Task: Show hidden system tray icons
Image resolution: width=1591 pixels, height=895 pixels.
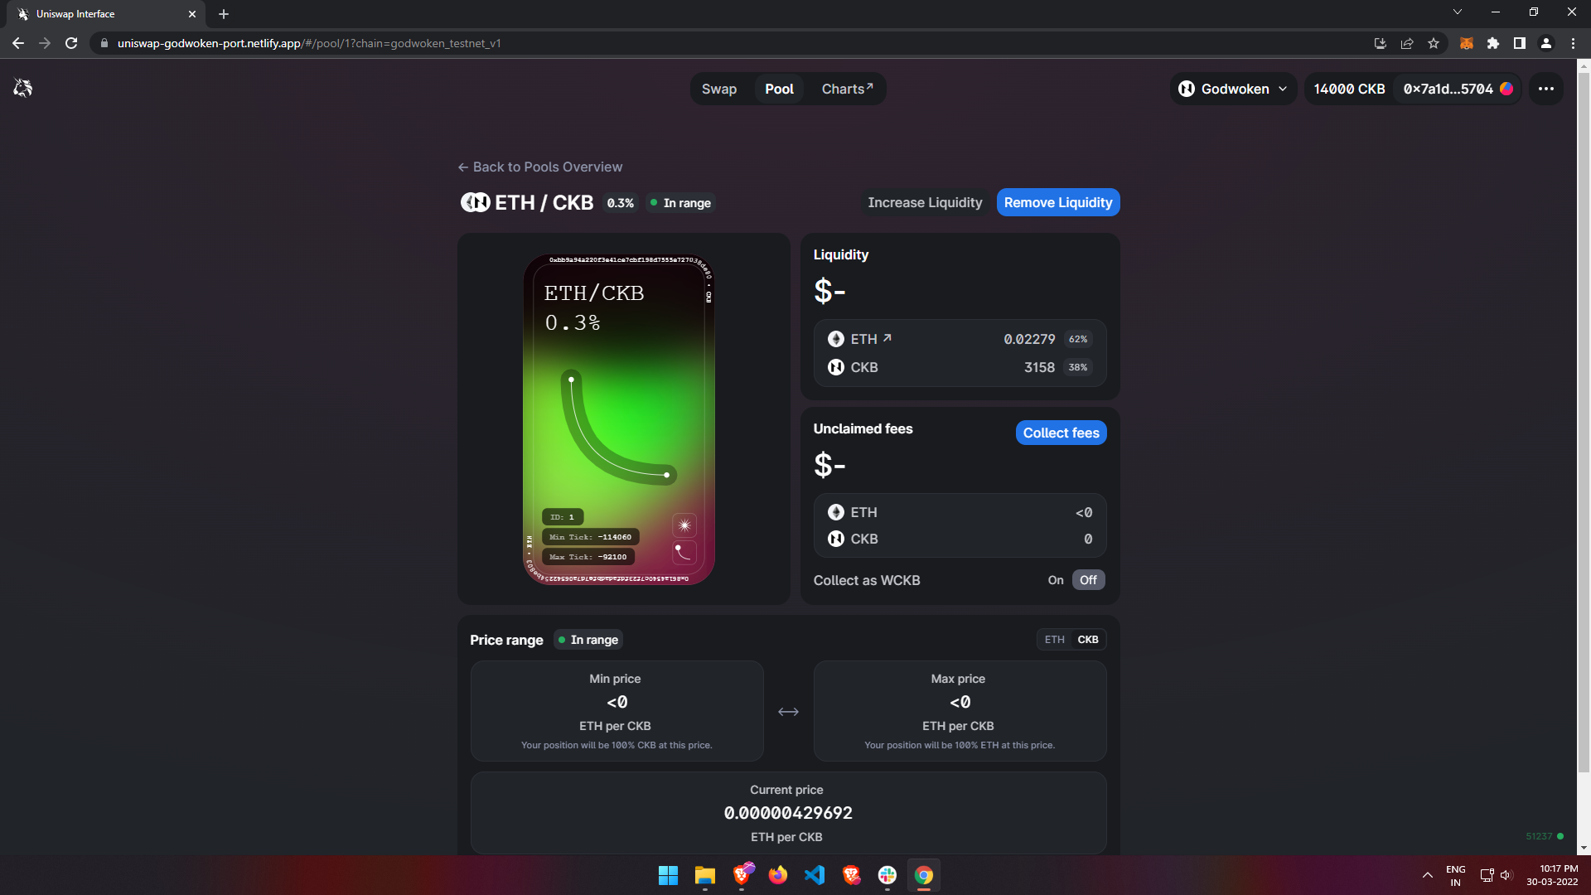Action: tap(1427, 875)
